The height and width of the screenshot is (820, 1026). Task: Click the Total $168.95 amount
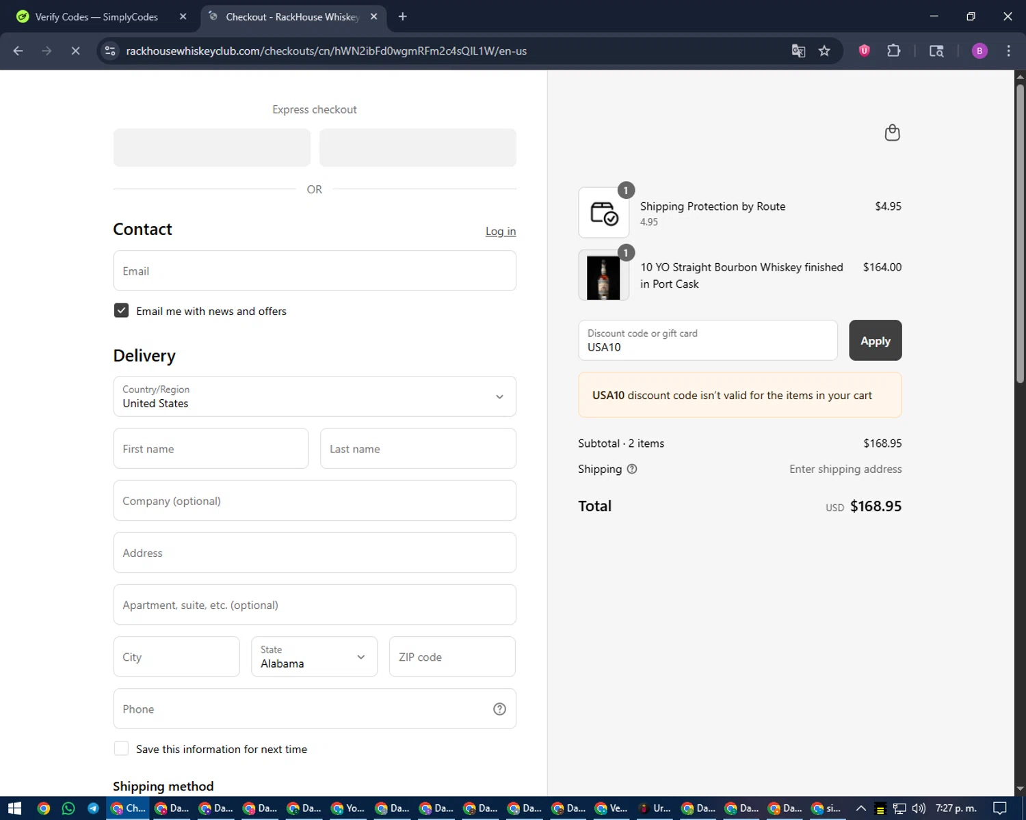tap(876, 506)
